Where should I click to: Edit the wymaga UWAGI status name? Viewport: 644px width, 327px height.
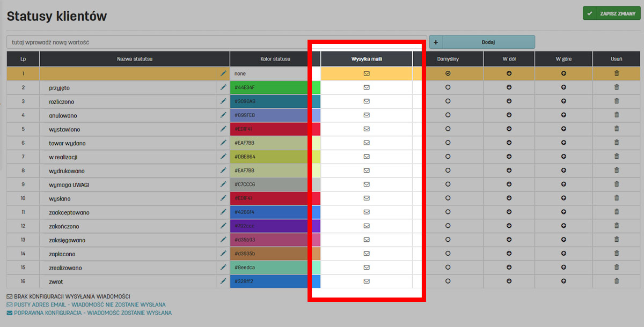pyautogui.click(x=223, y=184)
